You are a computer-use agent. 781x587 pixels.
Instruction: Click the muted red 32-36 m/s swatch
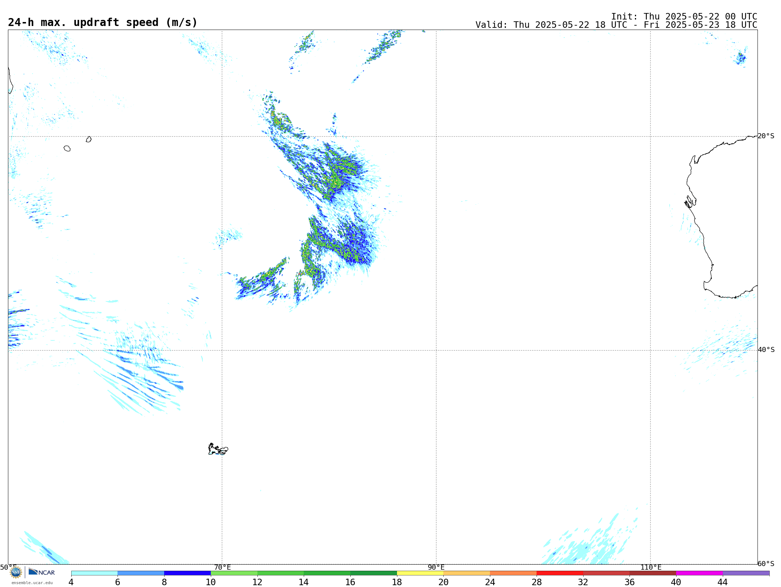pos(606,573)
